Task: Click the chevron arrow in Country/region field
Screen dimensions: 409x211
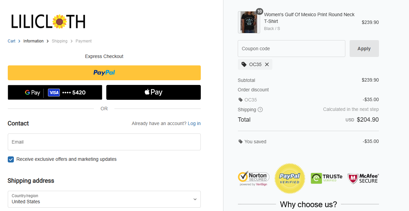Action: tap(195, 199)
